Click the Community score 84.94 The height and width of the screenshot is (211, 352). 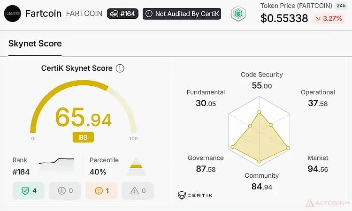tap(262, 187)
